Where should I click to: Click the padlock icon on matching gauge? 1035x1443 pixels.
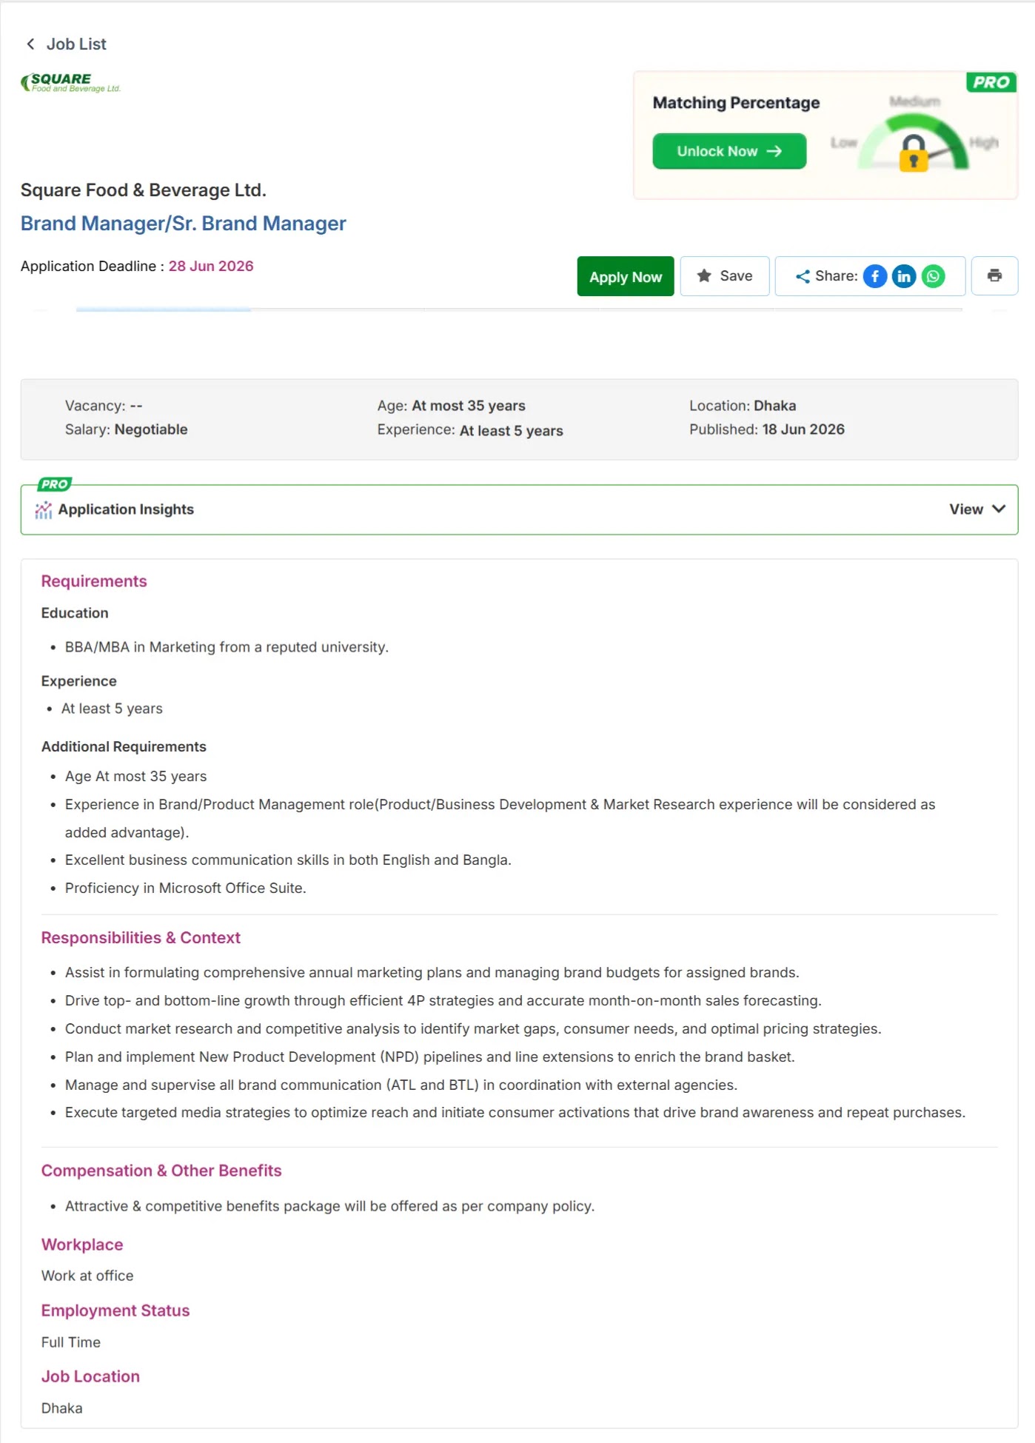(914, 153)
